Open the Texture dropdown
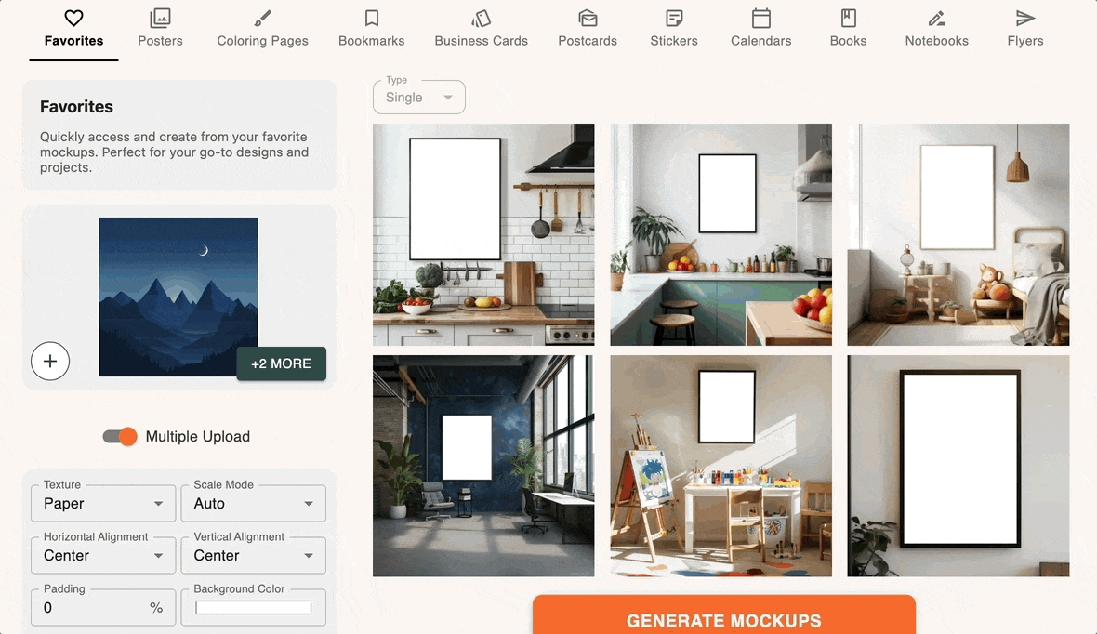This screenshot has width=1097, height=634. (x=103, y=504)
